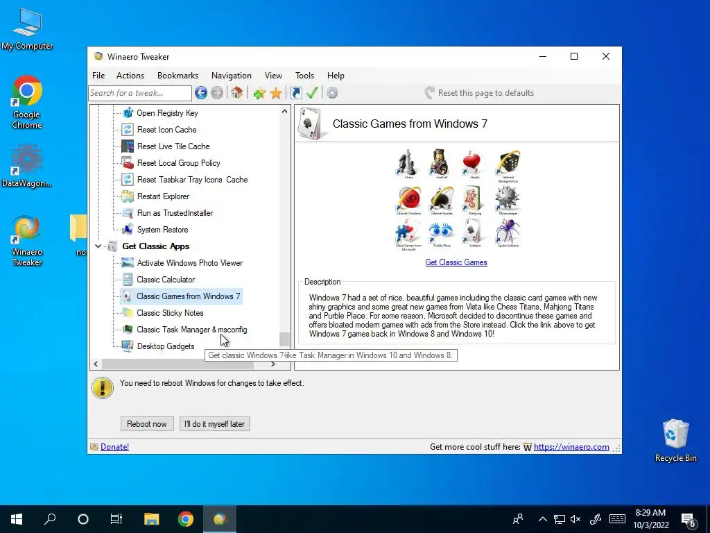Open File Explorer from the taskbar

click(x=152, y=519)
